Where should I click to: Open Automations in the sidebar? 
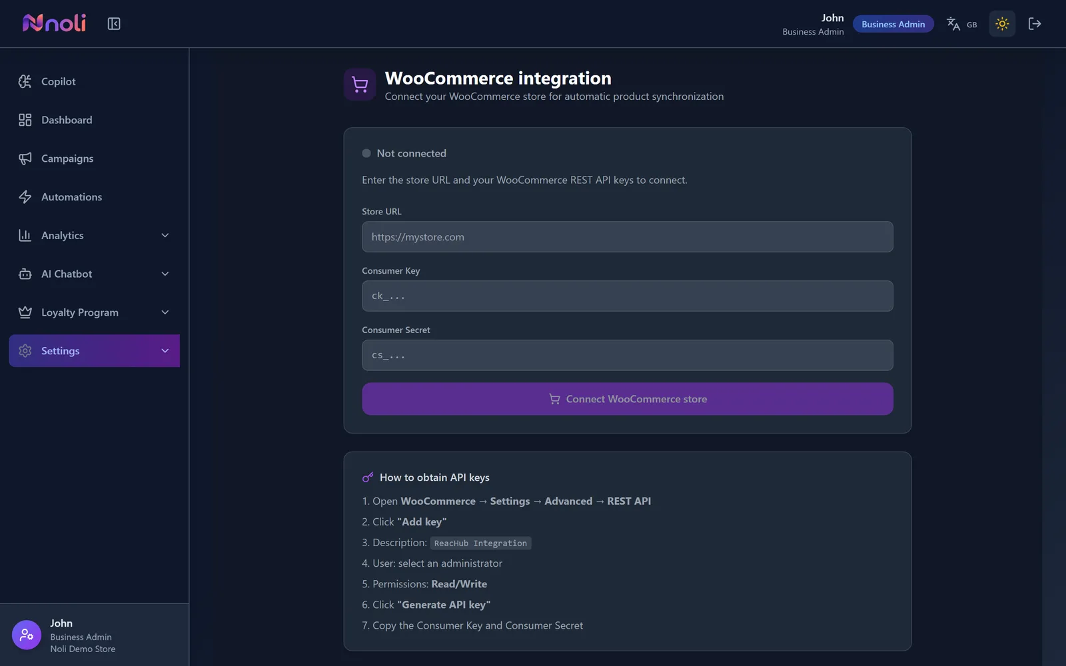(x=95, y=197)
